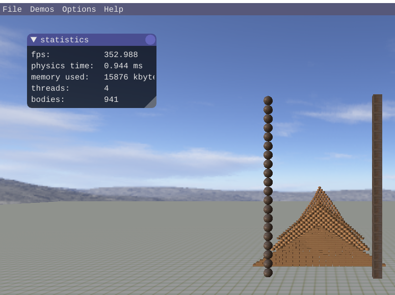
Task: Click the statistics panel title text
Action: 64,40
